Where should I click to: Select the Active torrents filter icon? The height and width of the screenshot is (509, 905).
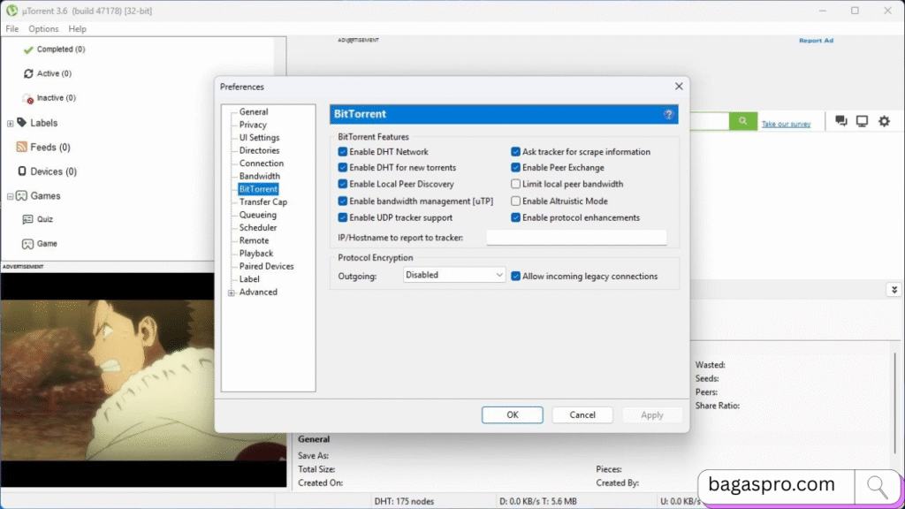pyautogui.click(x=28, y=73)
